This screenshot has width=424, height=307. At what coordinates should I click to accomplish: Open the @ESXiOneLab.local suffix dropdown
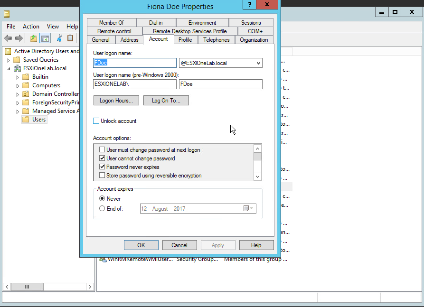pyautogui.click(x=258, y=63)
